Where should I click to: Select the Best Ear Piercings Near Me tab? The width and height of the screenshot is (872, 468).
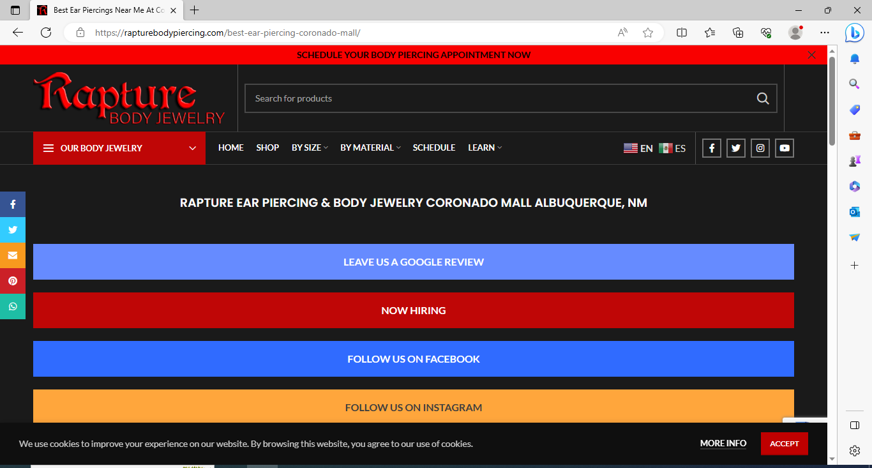point(106,10)
